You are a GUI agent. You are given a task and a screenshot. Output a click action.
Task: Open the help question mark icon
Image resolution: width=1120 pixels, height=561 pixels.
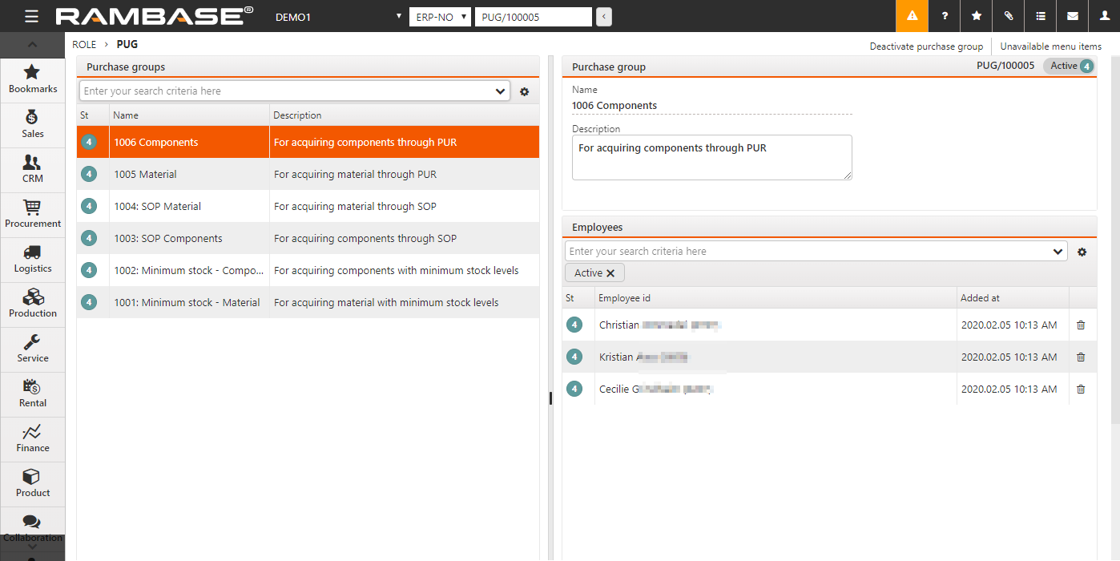[x=945, y=16]
